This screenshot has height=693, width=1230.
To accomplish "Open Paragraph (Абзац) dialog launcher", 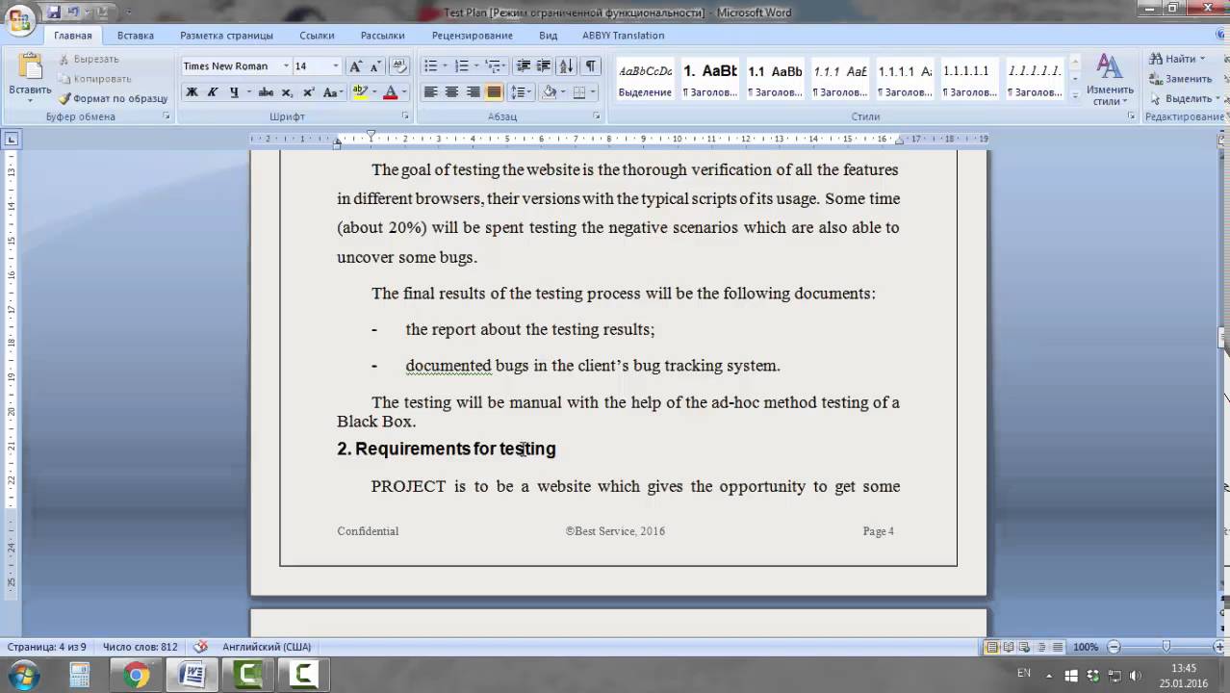I will [597, 116].
